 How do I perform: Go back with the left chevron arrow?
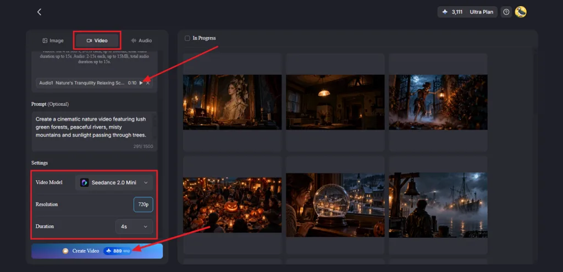tap(39, 12)
